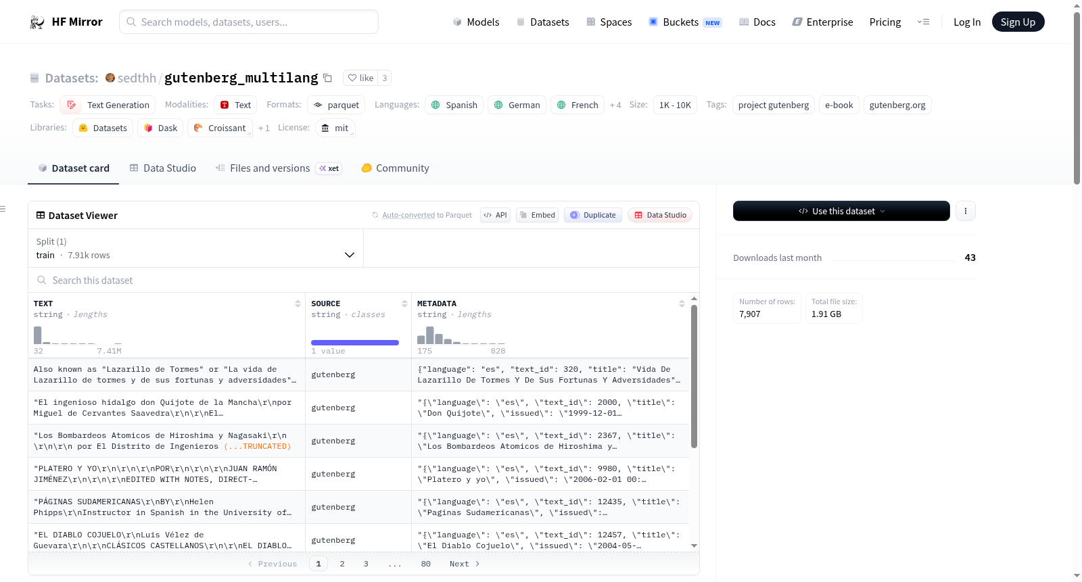The width and height of the screenshot is (1082, 582).
Task: View the Pricing page
Action: coord(885,22)
